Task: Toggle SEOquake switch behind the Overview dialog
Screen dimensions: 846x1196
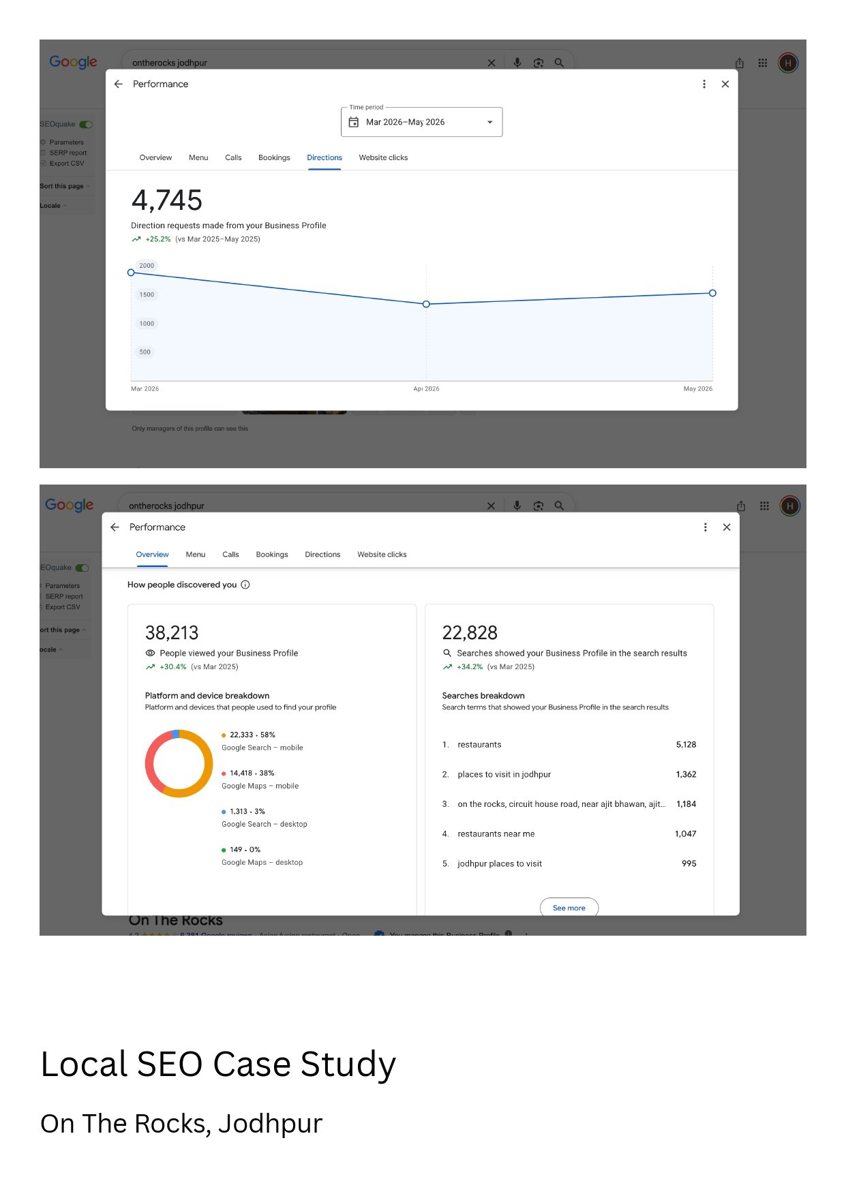Action: tap(82, 568)
